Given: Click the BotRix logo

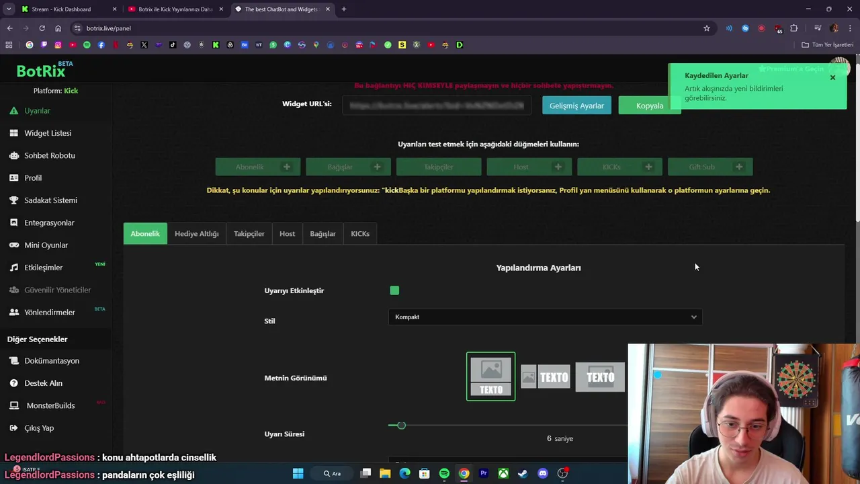Looking at the screenshot, I should click(41, 71).
